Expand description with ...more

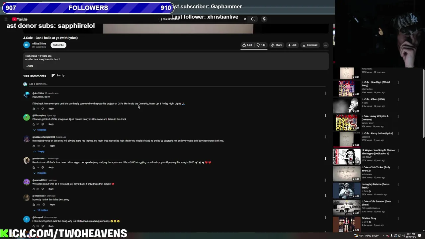(30, 66)
